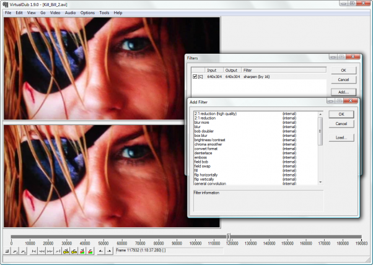Screen dimensions: 373x265
Task: Set the selection end (mark out)
Action: click(109, 251)
